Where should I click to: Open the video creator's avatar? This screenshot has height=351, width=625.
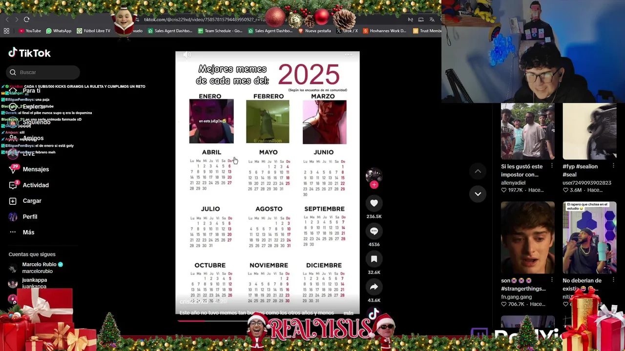pos(374,175)
